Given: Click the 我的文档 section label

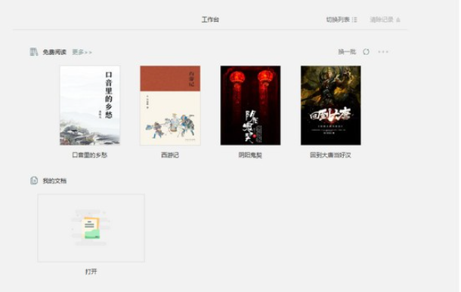Looking at the screenshot, I should pos(54,181).
